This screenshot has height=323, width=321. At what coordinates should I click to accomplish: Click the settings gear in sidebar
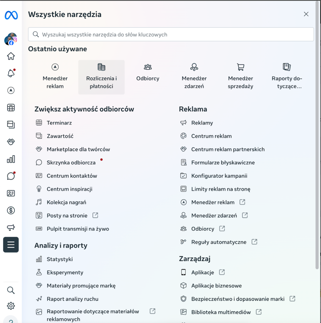11,306
